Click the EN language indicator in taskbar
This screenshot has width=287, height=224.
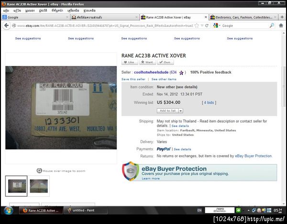pyautogui.click(x=199, y=210)
